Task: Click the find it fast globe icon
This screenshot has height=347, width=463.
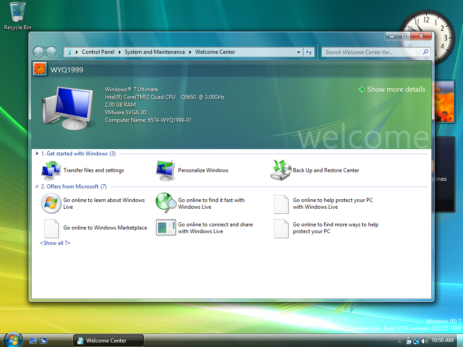Action: [165, 203]
